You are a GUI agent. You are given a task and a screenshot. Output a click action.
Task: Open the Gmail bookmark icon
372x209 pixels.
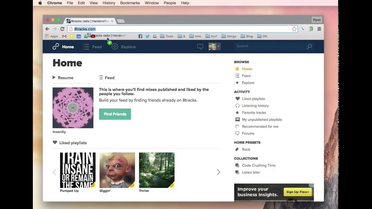click(64, 36)
